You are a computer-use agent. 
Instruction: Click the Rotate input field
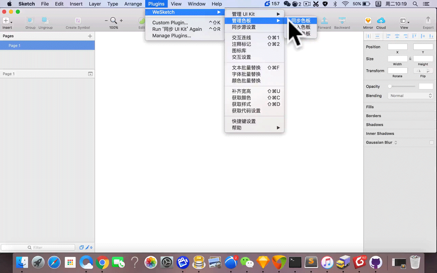pyautogui.click(x=397, y=71)
